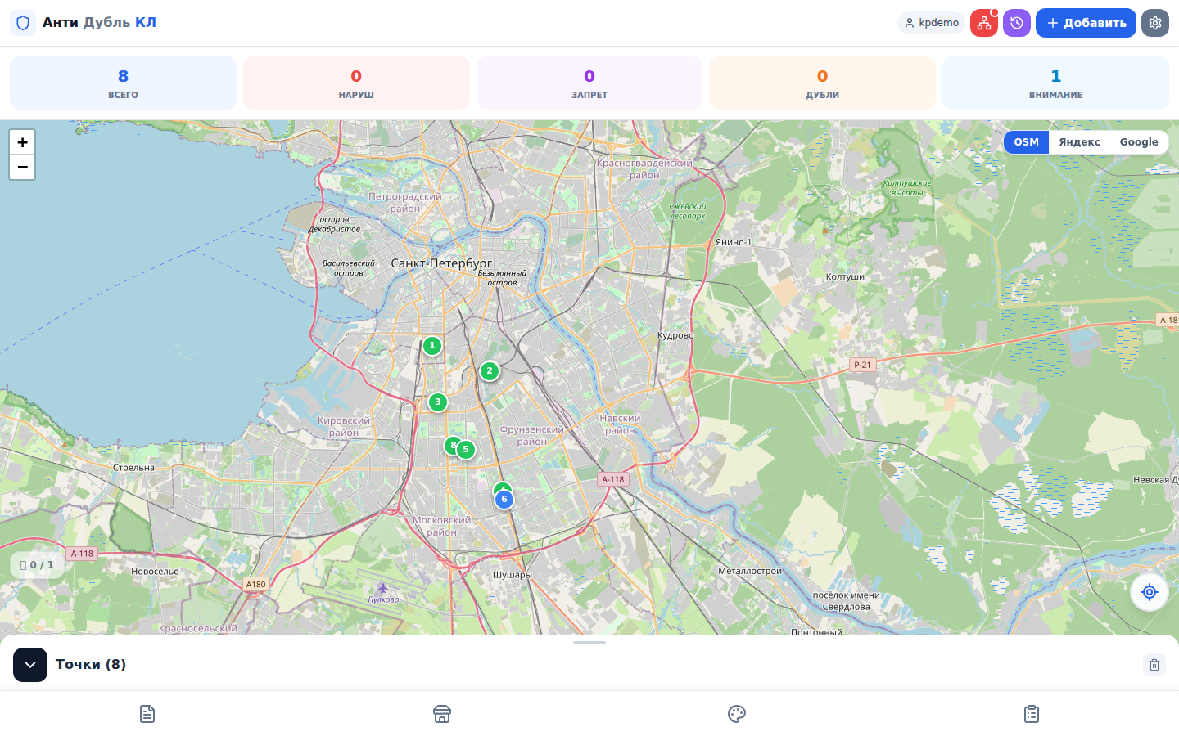Select map marker number 3
The image size is (1179, 736).
coord(438,402)
